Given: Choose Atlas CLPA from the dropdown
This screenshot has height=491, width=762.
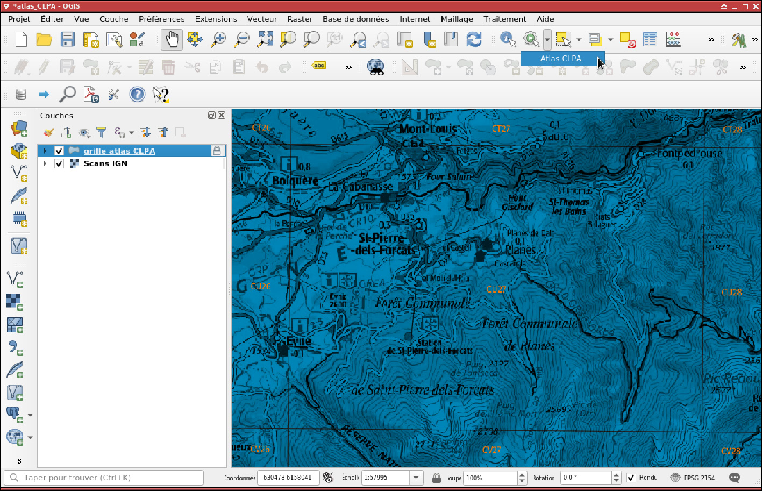Looking at the screenshot, I should [560, 58].
